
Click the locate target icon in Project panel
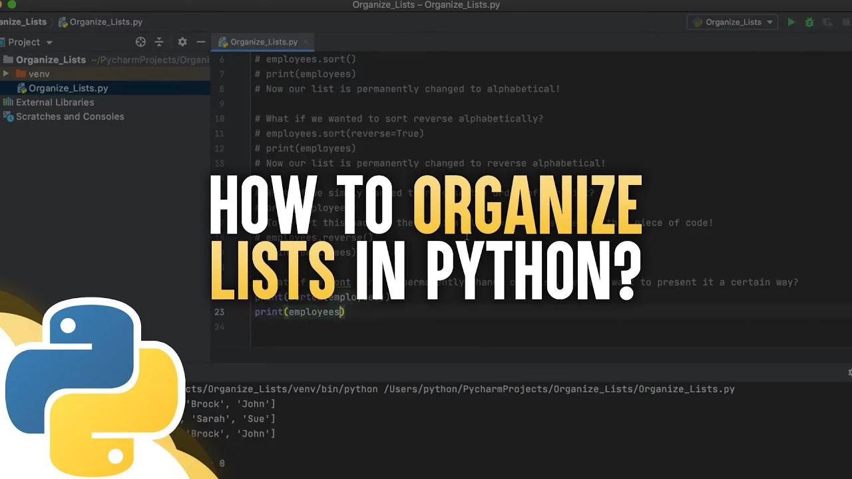click(x=140, y=42)
